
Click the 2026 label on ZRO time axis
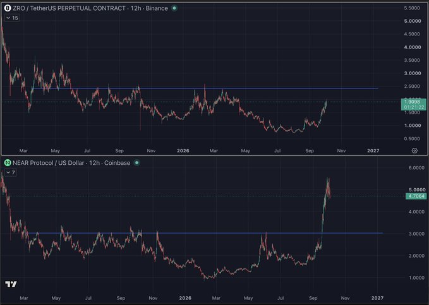(x=183, y=151)
